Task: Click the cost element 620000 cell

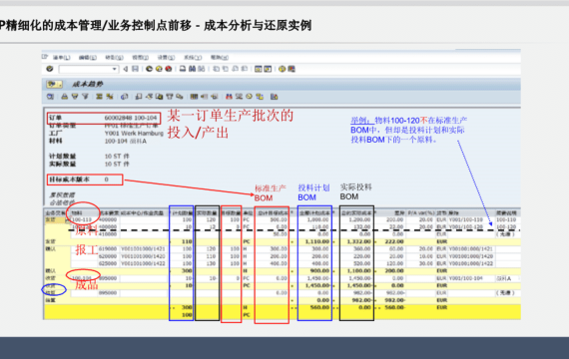Action: 108,256
